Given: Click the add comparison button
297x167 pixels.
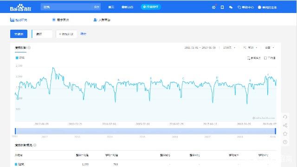Looking at the screenshot, I should 66,34.
